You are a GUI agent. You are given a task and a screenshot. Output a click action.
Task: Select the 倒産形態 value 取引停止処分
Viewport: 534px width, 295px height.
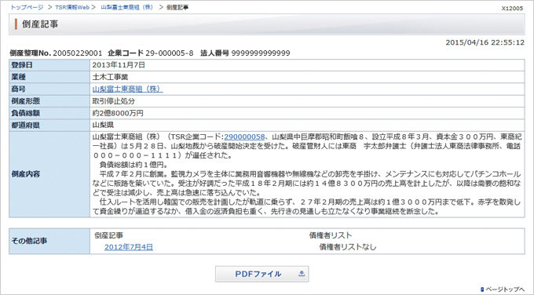113,101
